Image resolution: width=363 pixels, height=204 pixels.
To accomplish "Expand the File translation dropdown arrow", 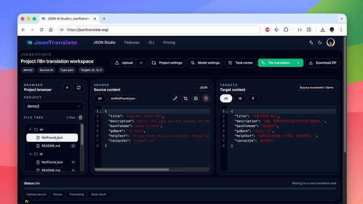I will click(x=298, y=63).
